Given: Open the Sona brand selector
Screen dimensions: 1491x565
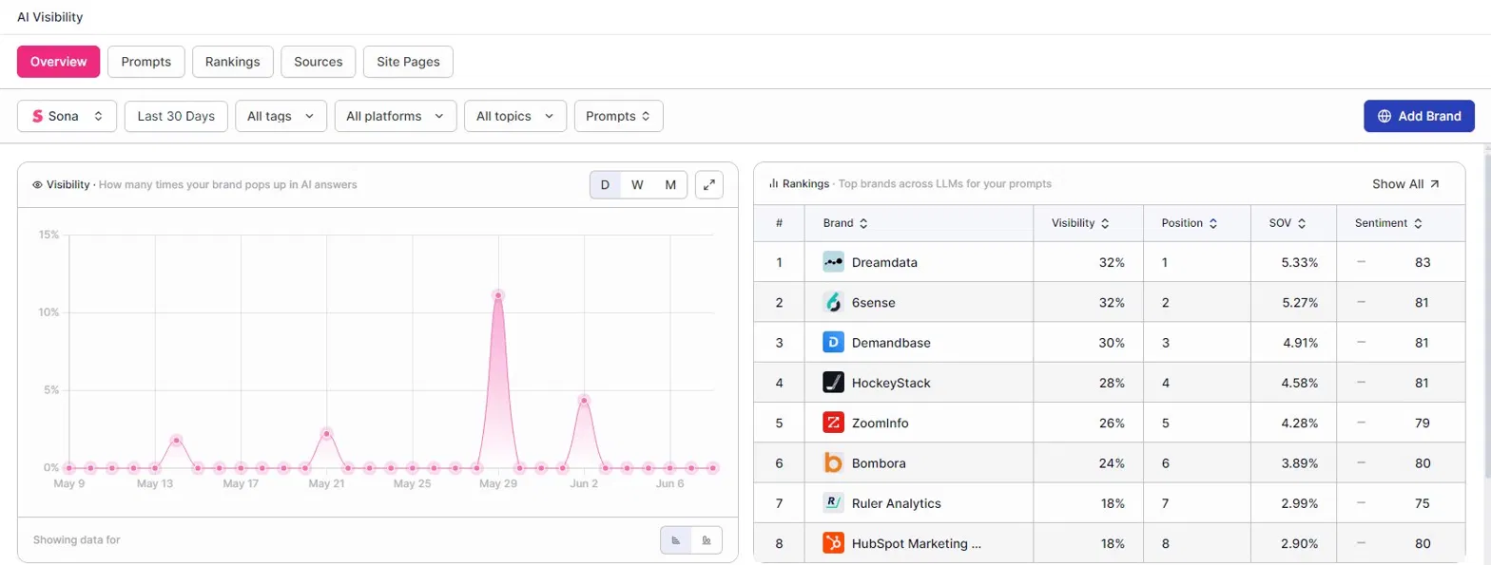Looking at the screenshot, I should 67,116.
